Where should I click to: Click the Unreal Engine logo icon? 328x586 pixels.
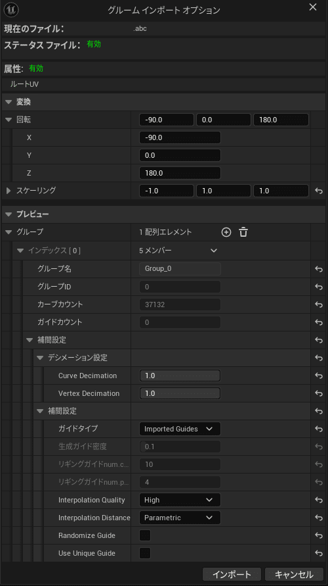(11, 10)
